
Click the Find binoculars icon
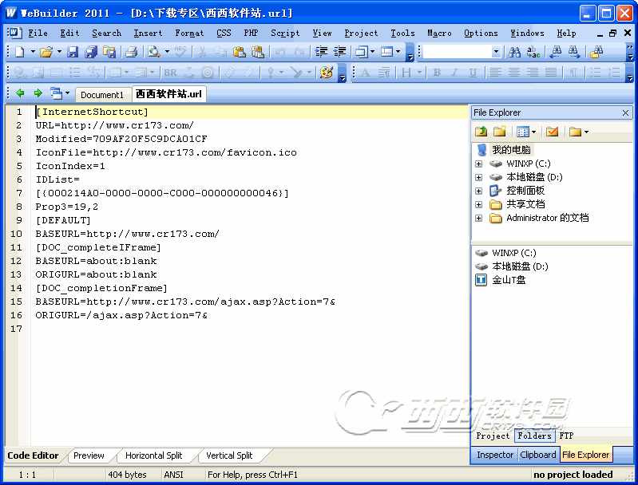pyautogui.click(x=515, y=52)
